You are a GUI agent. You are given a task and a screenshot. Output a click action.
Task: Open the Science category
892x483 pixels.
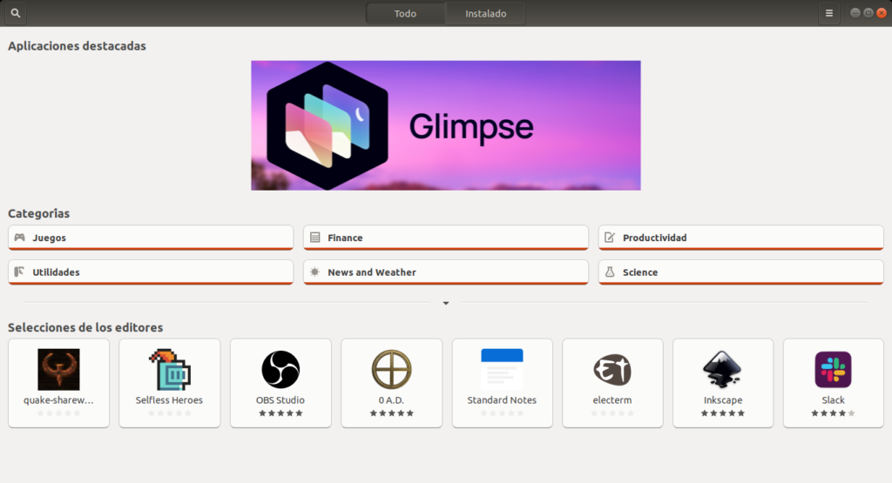click(740, 272)
